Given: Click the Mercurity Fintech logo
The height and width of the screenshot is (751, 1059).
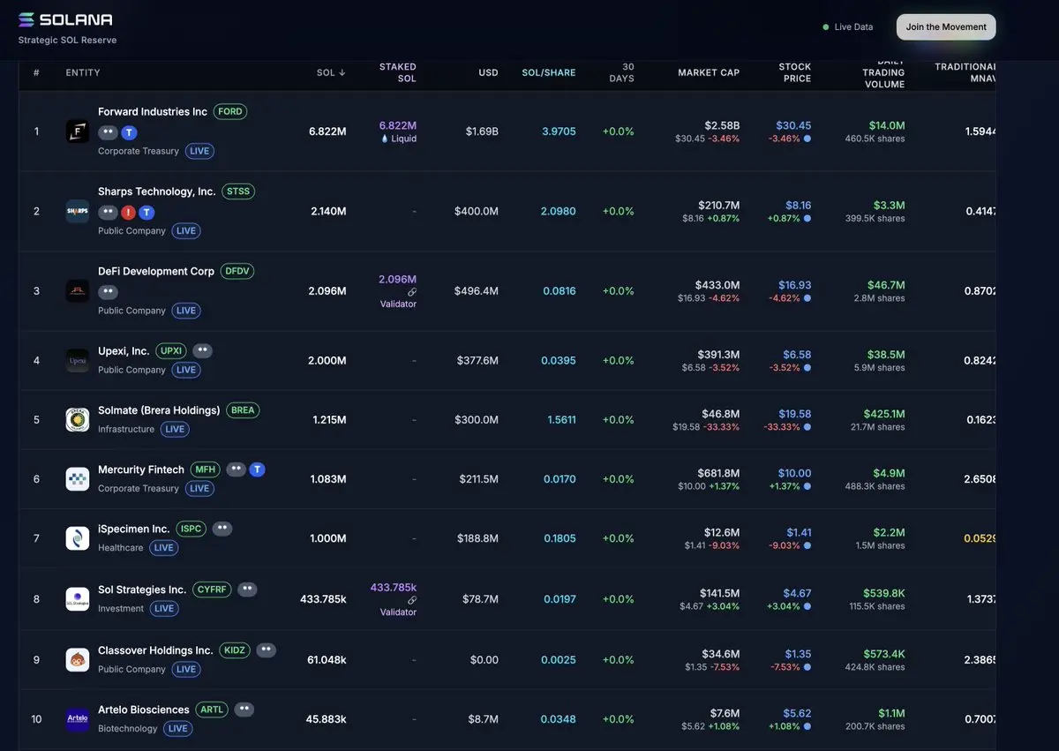Looking at the screenshot, I should [x=78, y=479].
